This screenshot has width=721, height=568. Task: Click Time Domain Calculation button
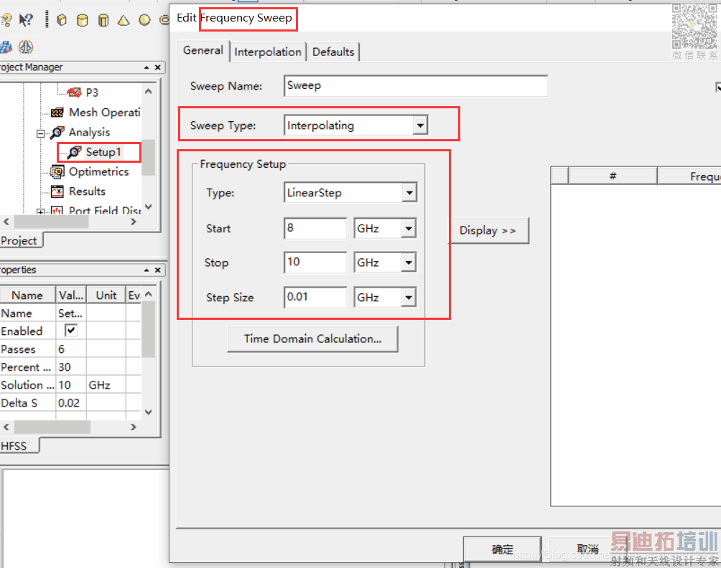click(x=312, y=339)
